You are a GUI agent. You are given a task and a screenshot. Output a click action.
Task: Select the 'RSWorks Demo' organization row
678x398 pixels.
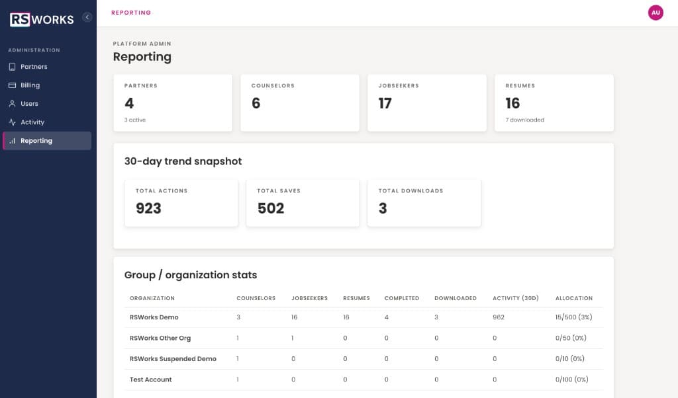(363, 317)
